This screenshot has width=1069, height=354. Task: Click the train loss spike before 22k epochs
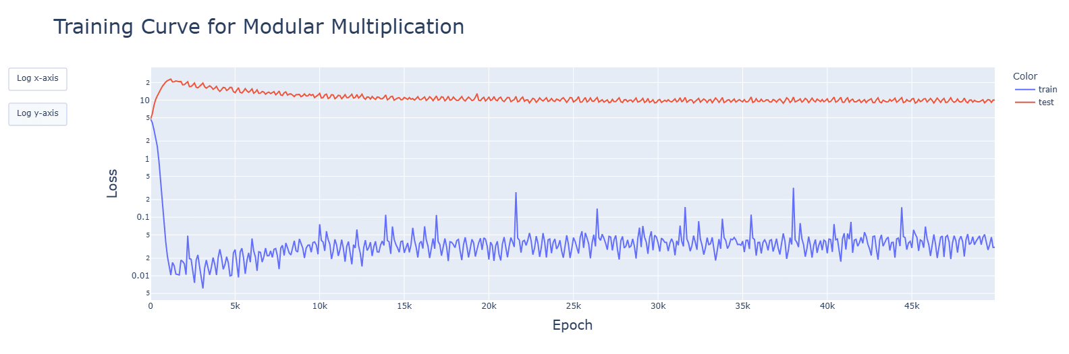click(x=516, y=194)
